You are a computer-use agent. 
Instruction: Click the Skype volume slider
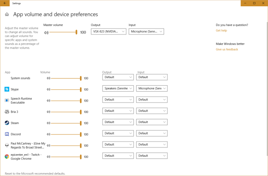pos(66,89)
